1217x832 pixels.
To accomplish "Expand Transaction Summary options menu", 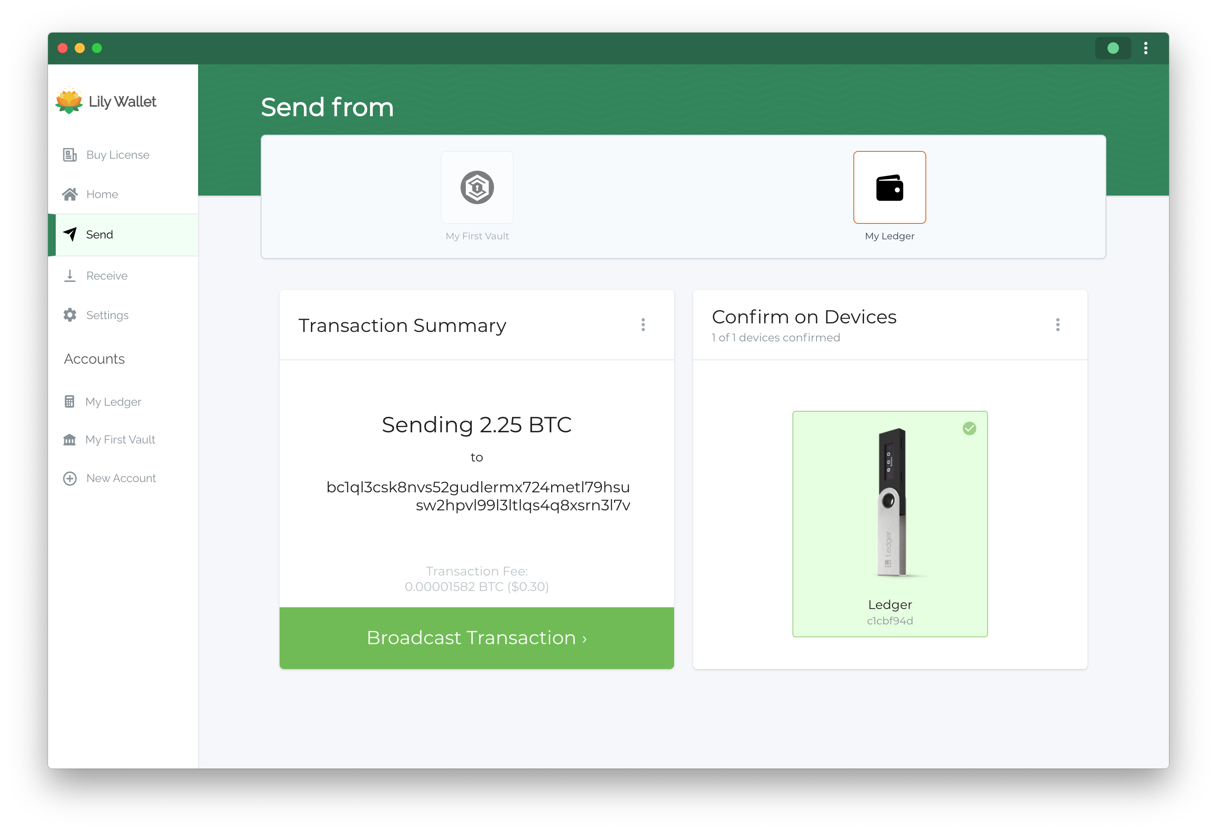I will click(x=644, y=325).
